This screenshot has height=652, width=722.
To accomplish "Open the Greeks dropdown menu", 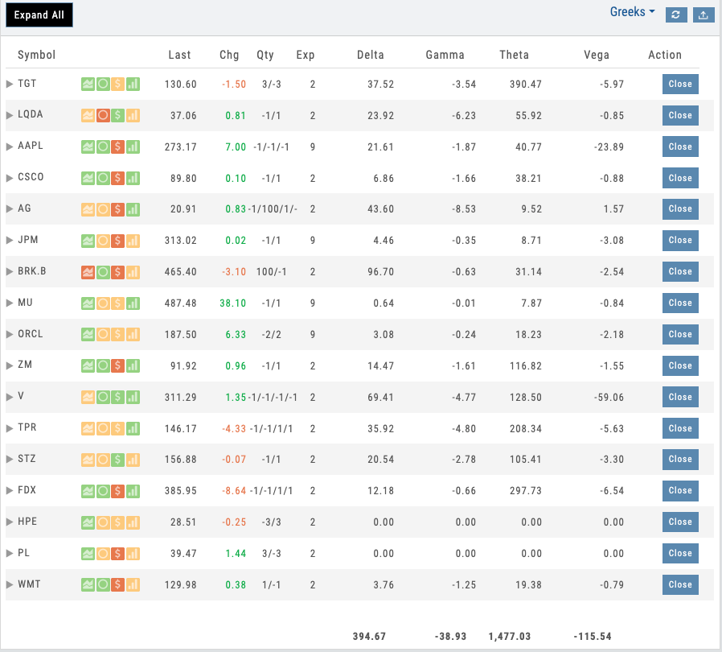I will point(633,12).
